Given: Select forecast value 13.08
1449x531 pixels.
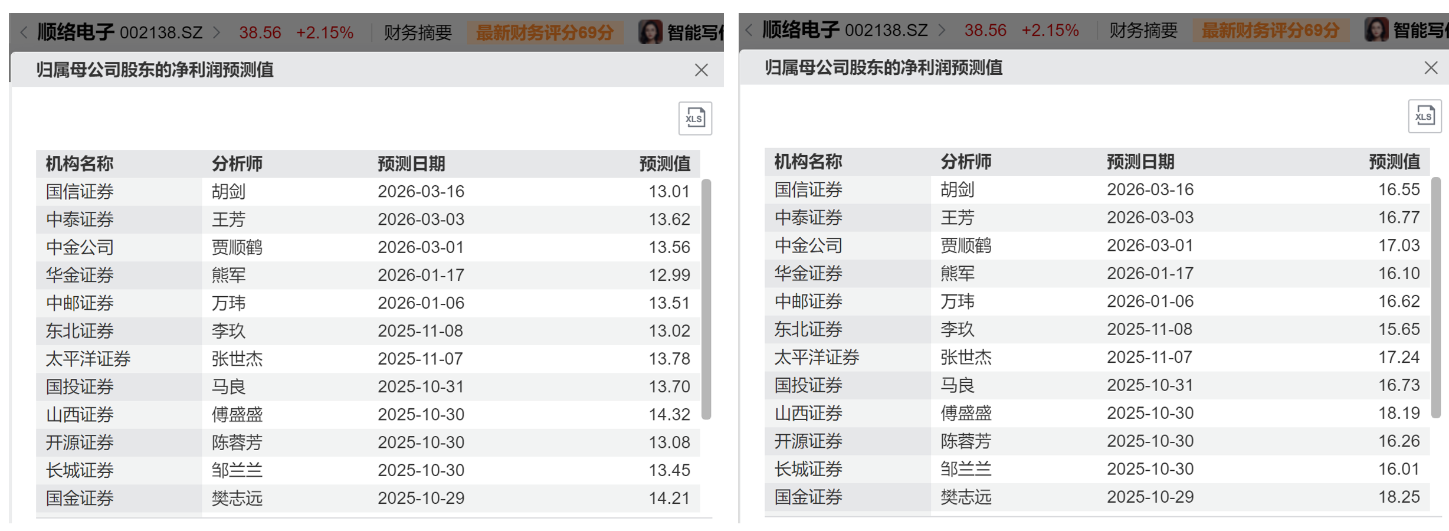Looking at the screenshot, I should [x=670, y=442].
